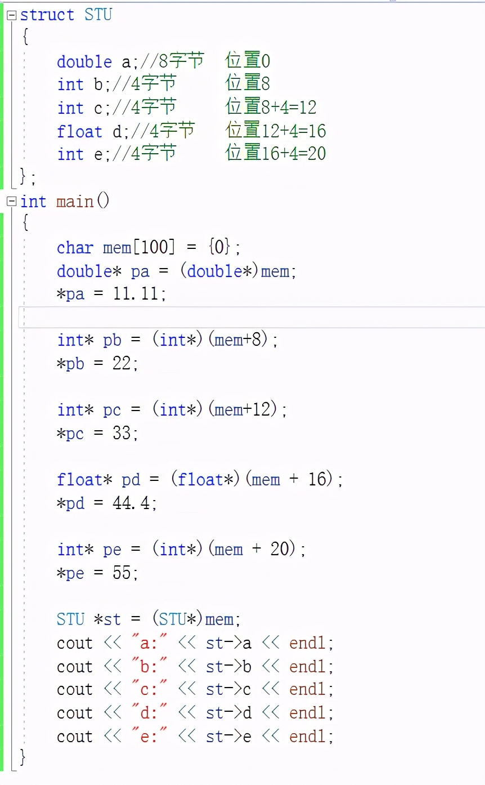The image size is (485, 785).
Task: Click the line 'float d;//4字节 位置12+4=16'
Action: tap(192, 131)
